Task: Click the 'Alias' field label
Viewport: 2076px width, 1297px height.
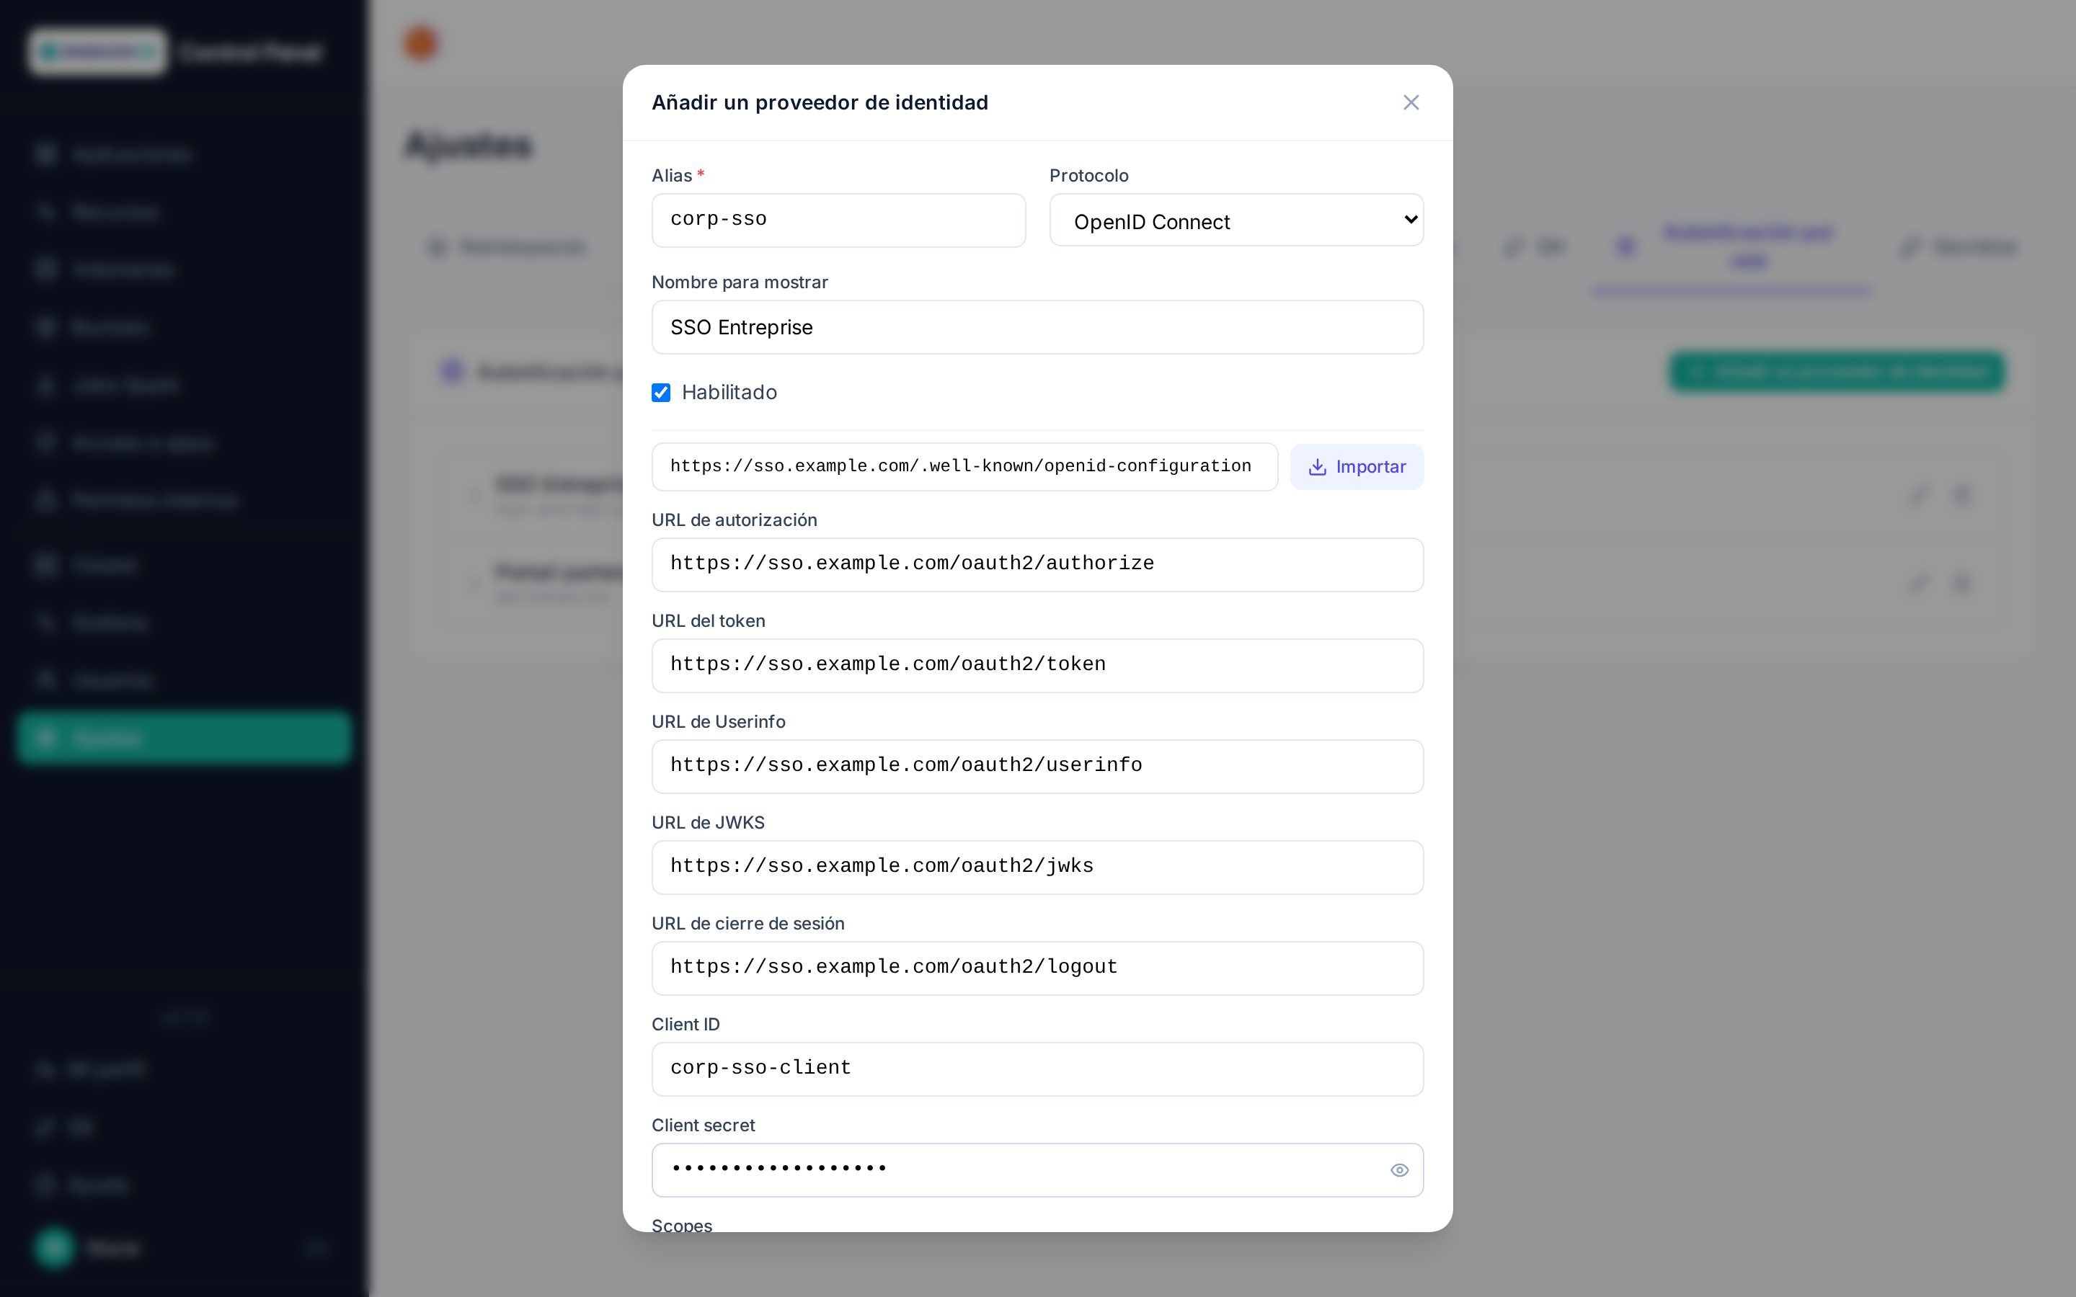Action: coord(672,175)
